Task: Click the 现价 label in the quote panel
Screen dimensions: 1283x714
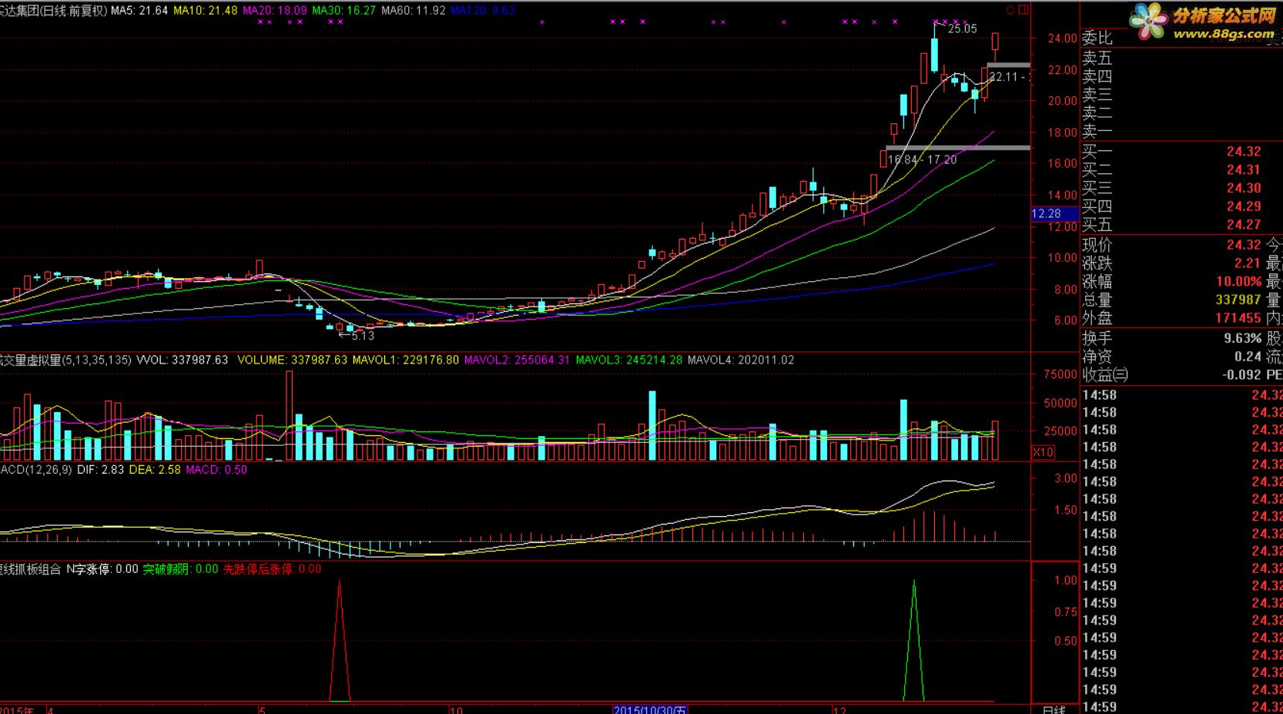Action: point(1097,245)
